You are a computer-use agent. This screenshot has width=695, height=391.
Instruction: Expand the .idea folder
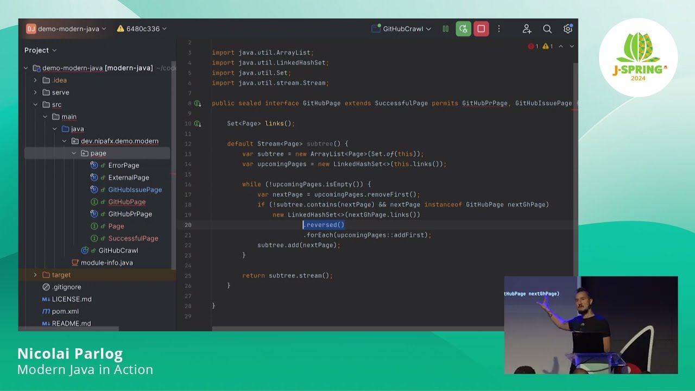tap(35, 80)
